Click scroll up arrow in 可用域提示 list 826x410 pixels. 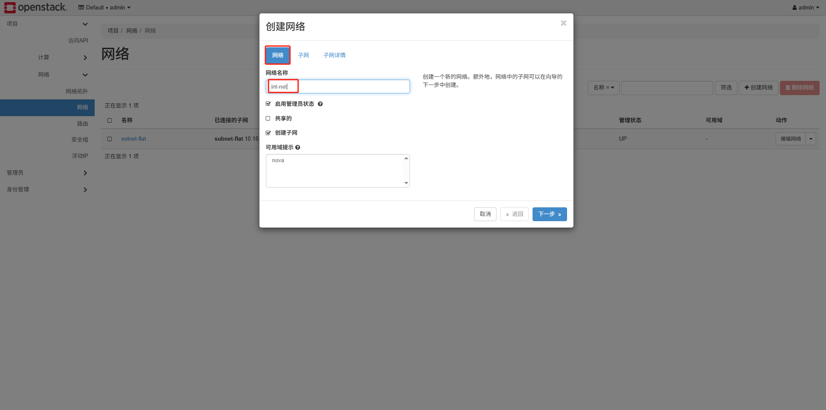406,158
